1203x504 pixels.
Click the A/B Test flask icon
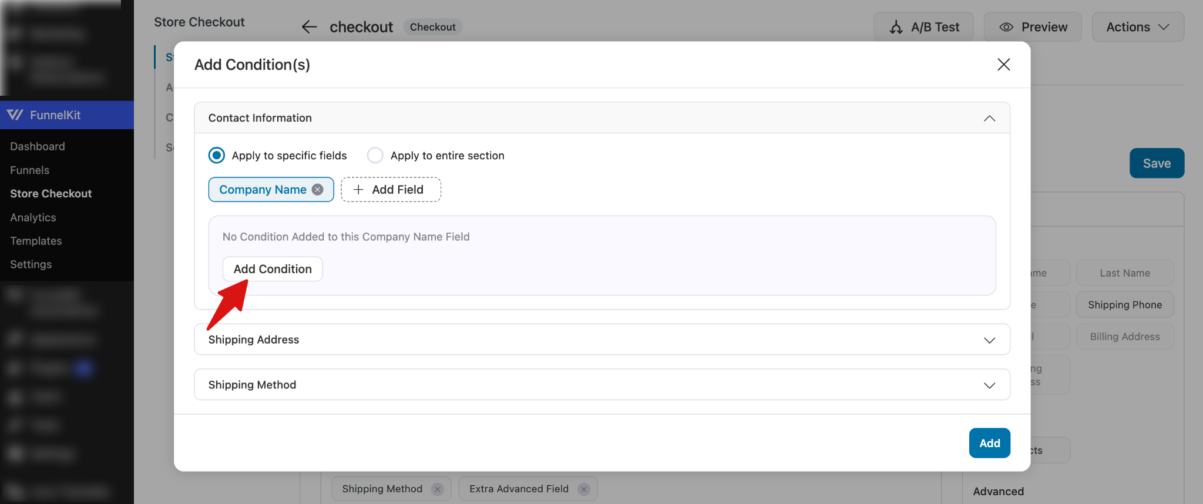(896, 27)
